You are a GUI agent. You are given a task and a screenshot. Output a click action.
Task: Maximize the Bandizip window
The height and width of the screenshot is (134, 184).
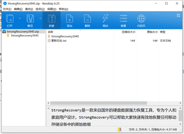[x=166, y=4]
